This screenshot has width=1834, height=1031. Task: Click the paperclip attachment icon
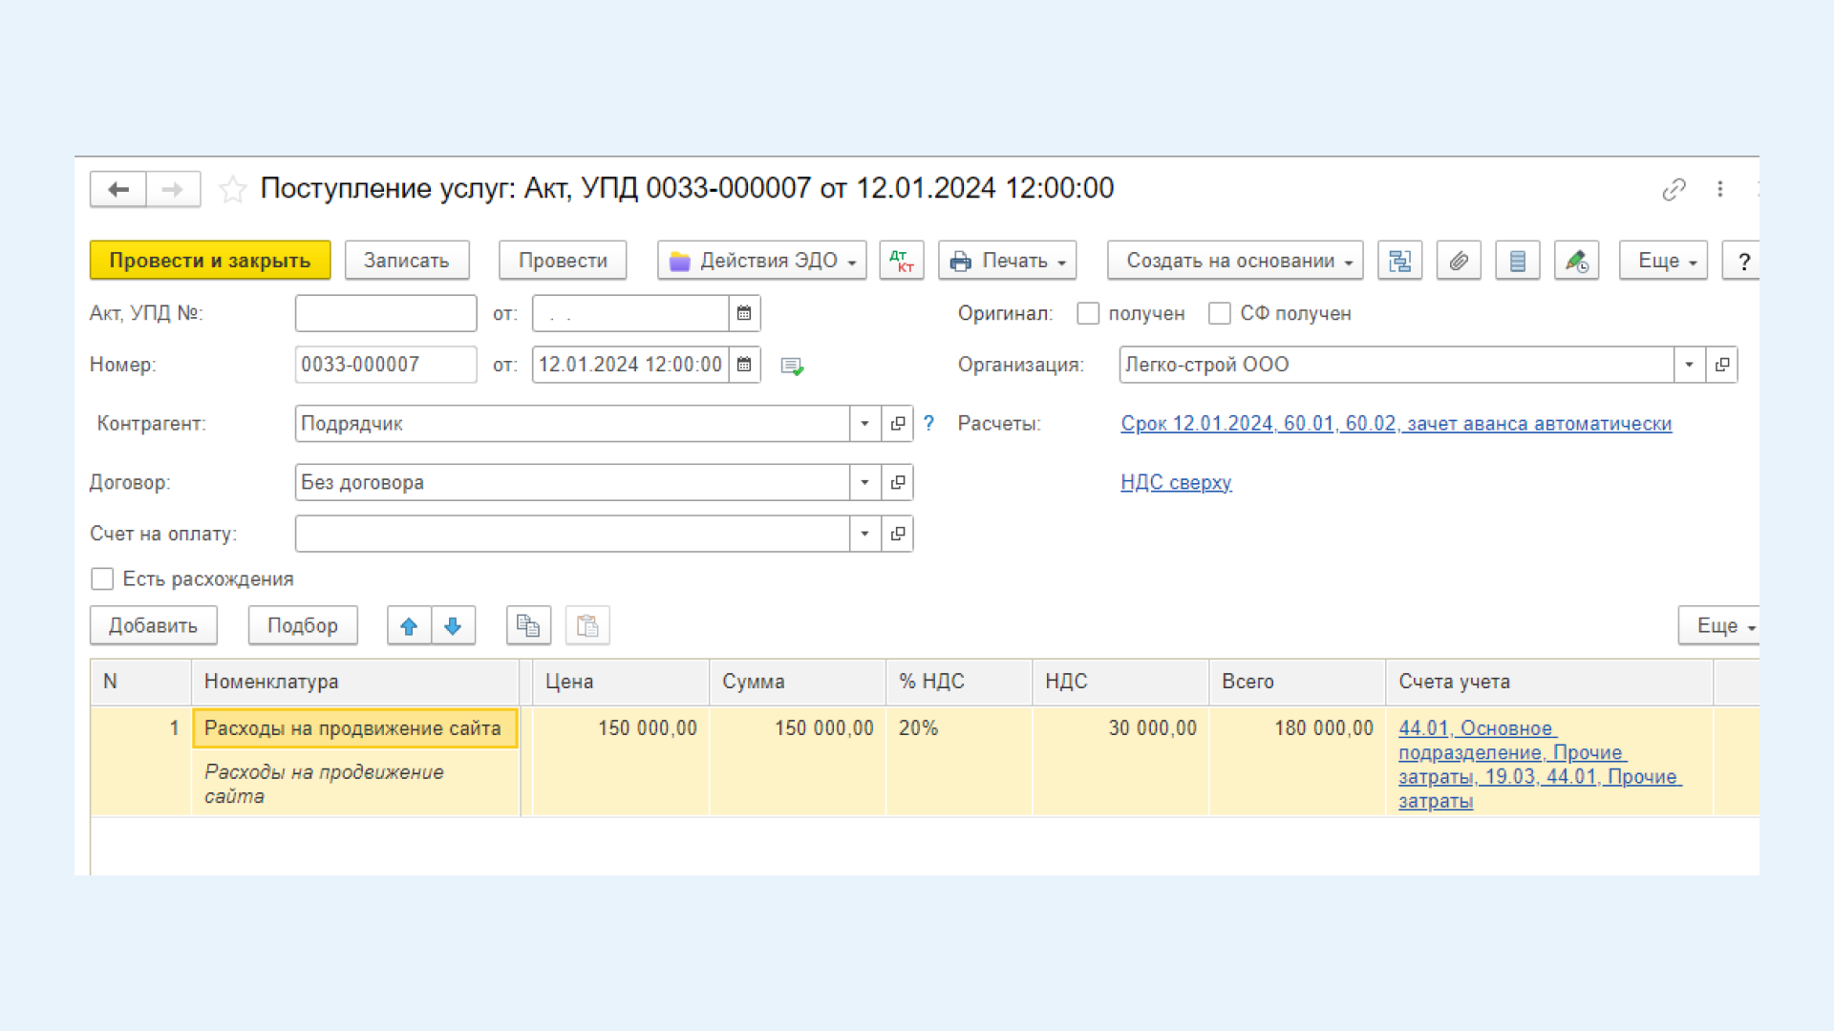pyautogui.click(x=1456, y=261)
